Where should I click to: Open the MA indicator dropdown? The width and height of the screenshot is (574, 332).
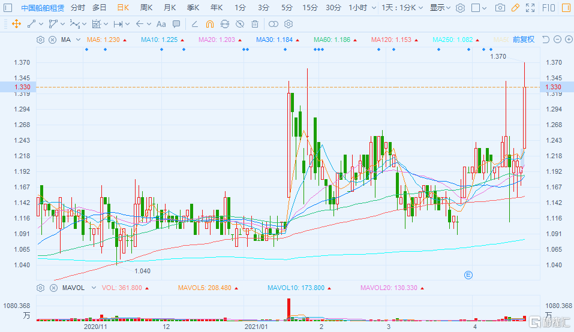(77, 40)
